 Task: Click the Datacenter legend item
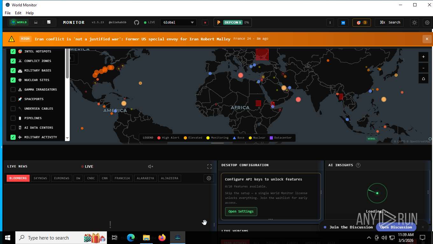pos(280,138)
